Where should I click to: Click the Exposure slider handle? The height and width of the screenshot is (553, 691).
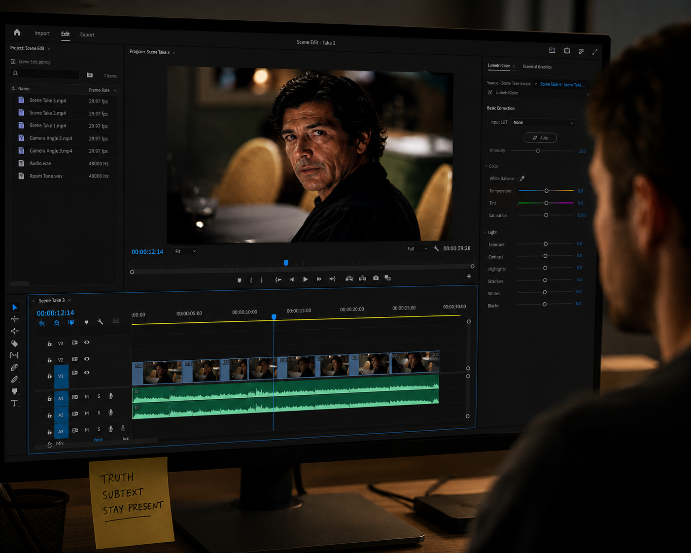click(x=546, y=244)
